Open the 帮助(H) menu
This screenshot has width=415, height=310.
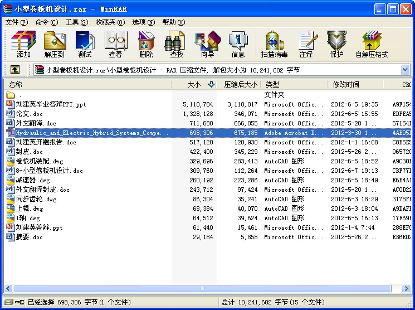[174, 22]
